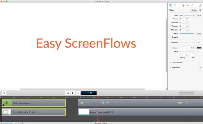203x124 pixels.
Task: Click the fast forward button
Action: (78, 93)
